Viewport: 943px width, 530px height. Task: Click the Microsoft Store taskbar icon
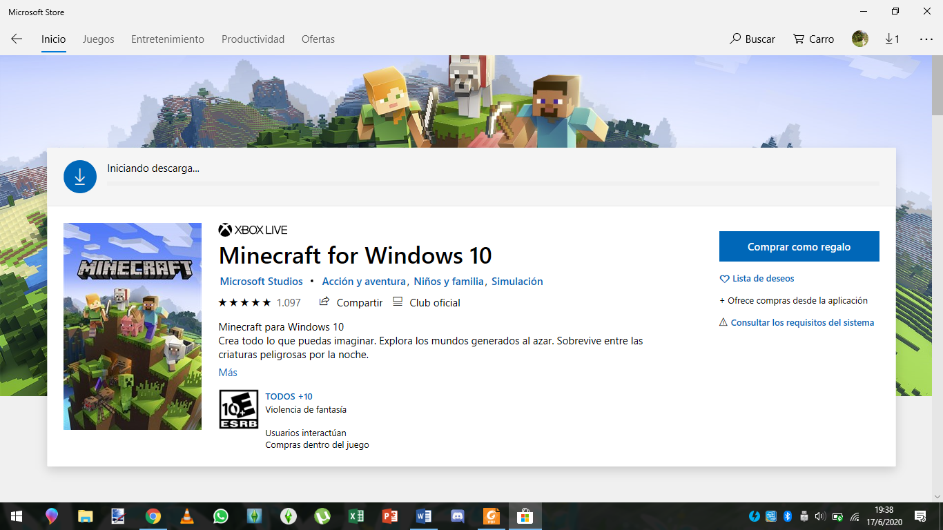[525, 516]
